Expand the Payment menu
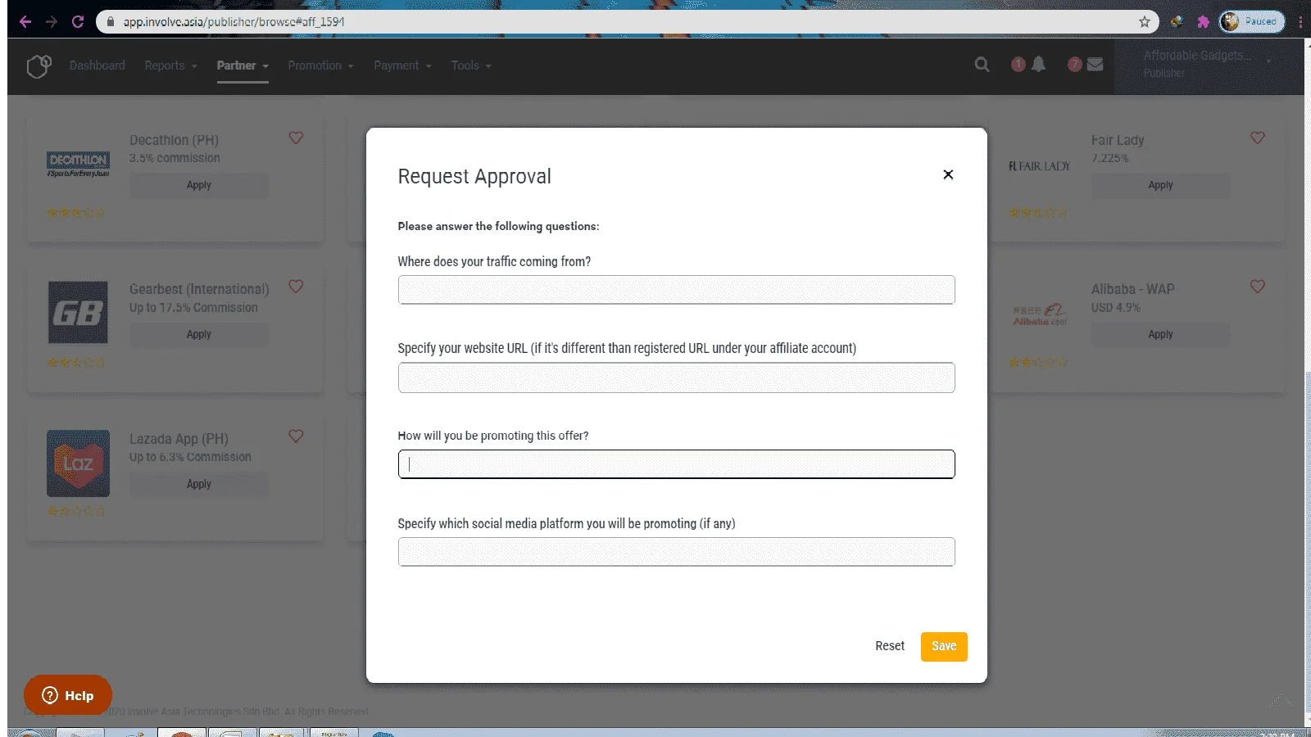Viewport: 1311px width, 737px height. point(402,66)
